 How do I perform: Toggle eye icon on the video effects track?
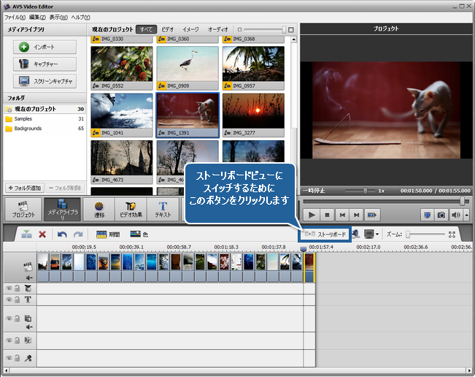tap(9, 288)
